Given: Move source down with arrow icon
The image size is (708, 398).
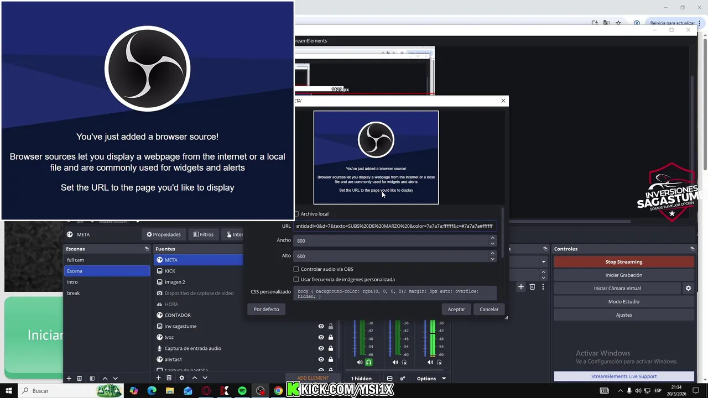Looking at the screenshot, I should [205, 378].
